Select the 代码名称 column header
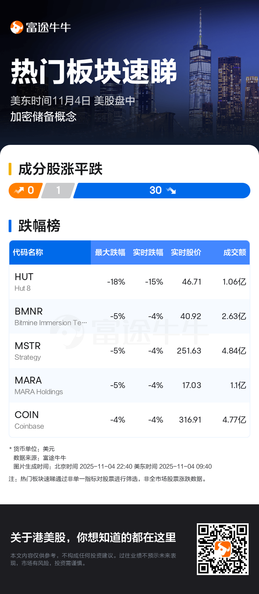This screenshot has height=594, width=259. click(28, 253)
